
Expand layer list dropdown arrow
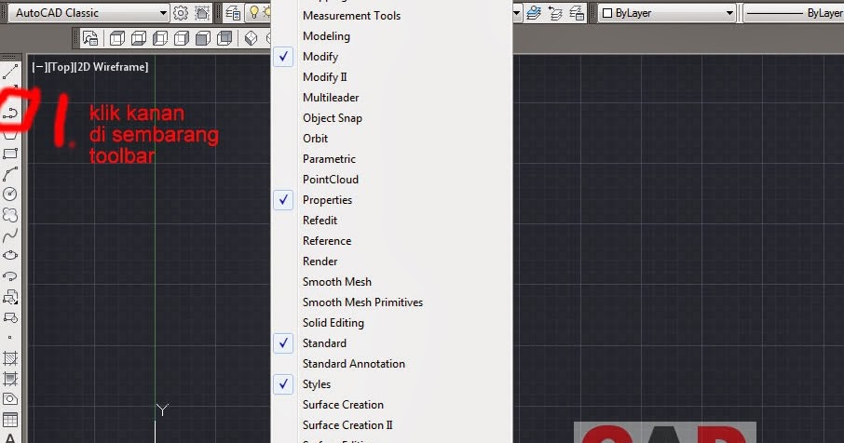[x=517, y=13]
